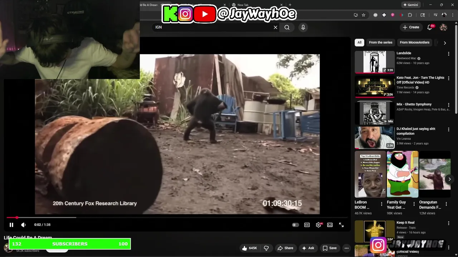Click the pink shield extension icon
458x257 pixels.
393,15
